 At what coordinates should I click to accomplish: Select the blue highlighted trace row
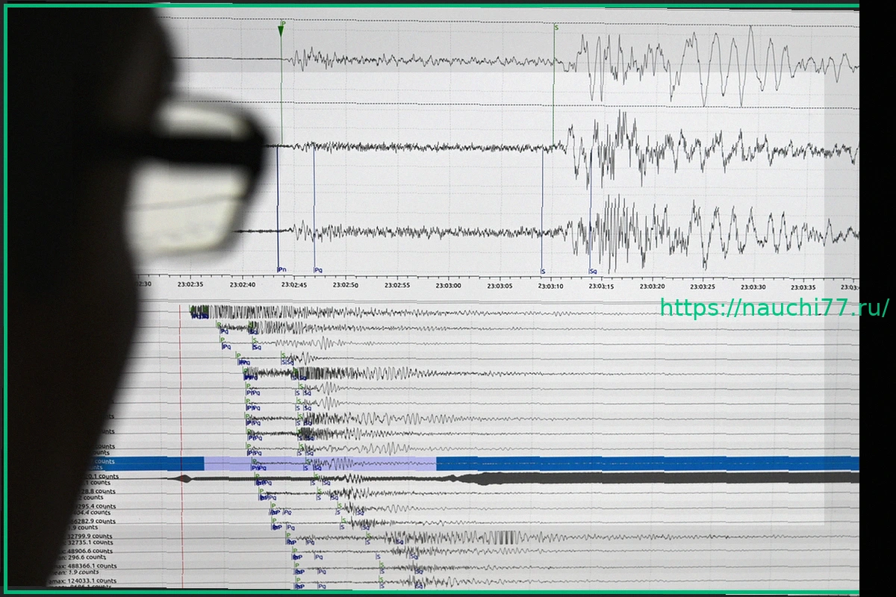click(x=478, y=463)
